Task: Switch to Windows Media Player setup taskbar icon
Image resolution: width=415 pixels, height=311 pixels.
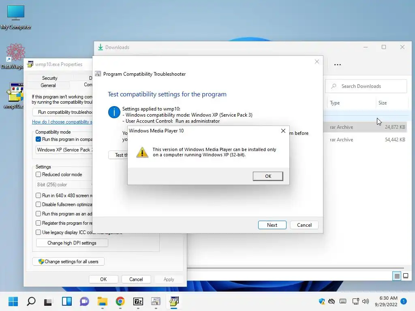Action: (x=174, y=301)
